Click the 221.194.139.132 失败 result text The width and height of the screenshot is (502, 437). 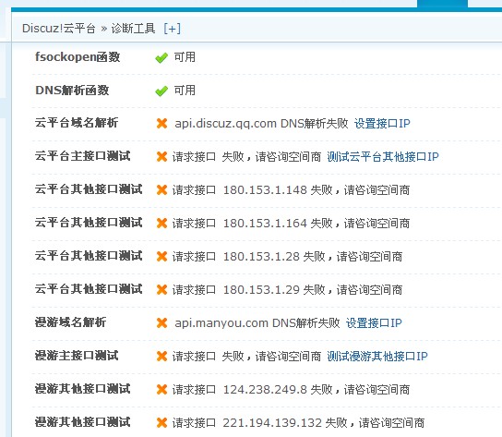point(298,423)
